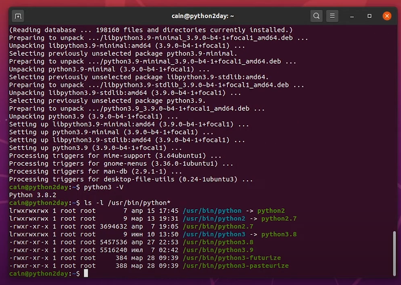Open the hamburger dropdown menu options

[332, 15]
